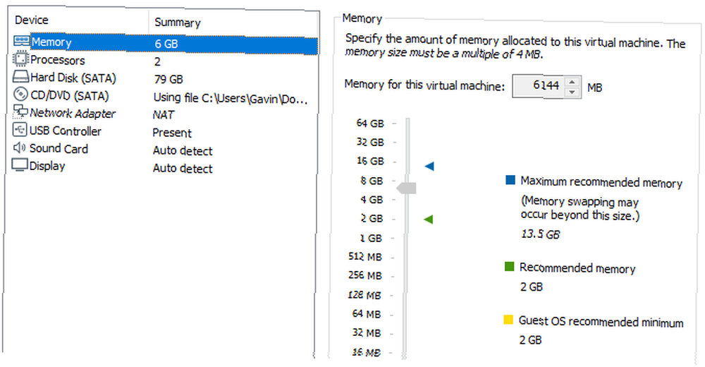
Task: Decrease memory with the down spinner arrow
Action: coord(572,92)
